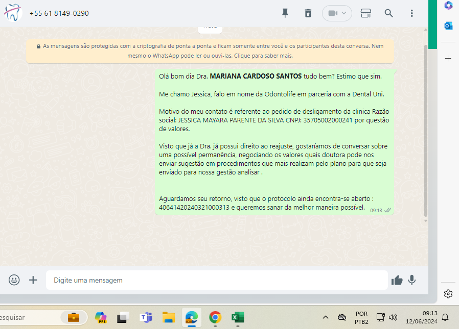459x329 pixels.
Task: Focus the Digite uma mensagem field
Action: coord(217,280)
